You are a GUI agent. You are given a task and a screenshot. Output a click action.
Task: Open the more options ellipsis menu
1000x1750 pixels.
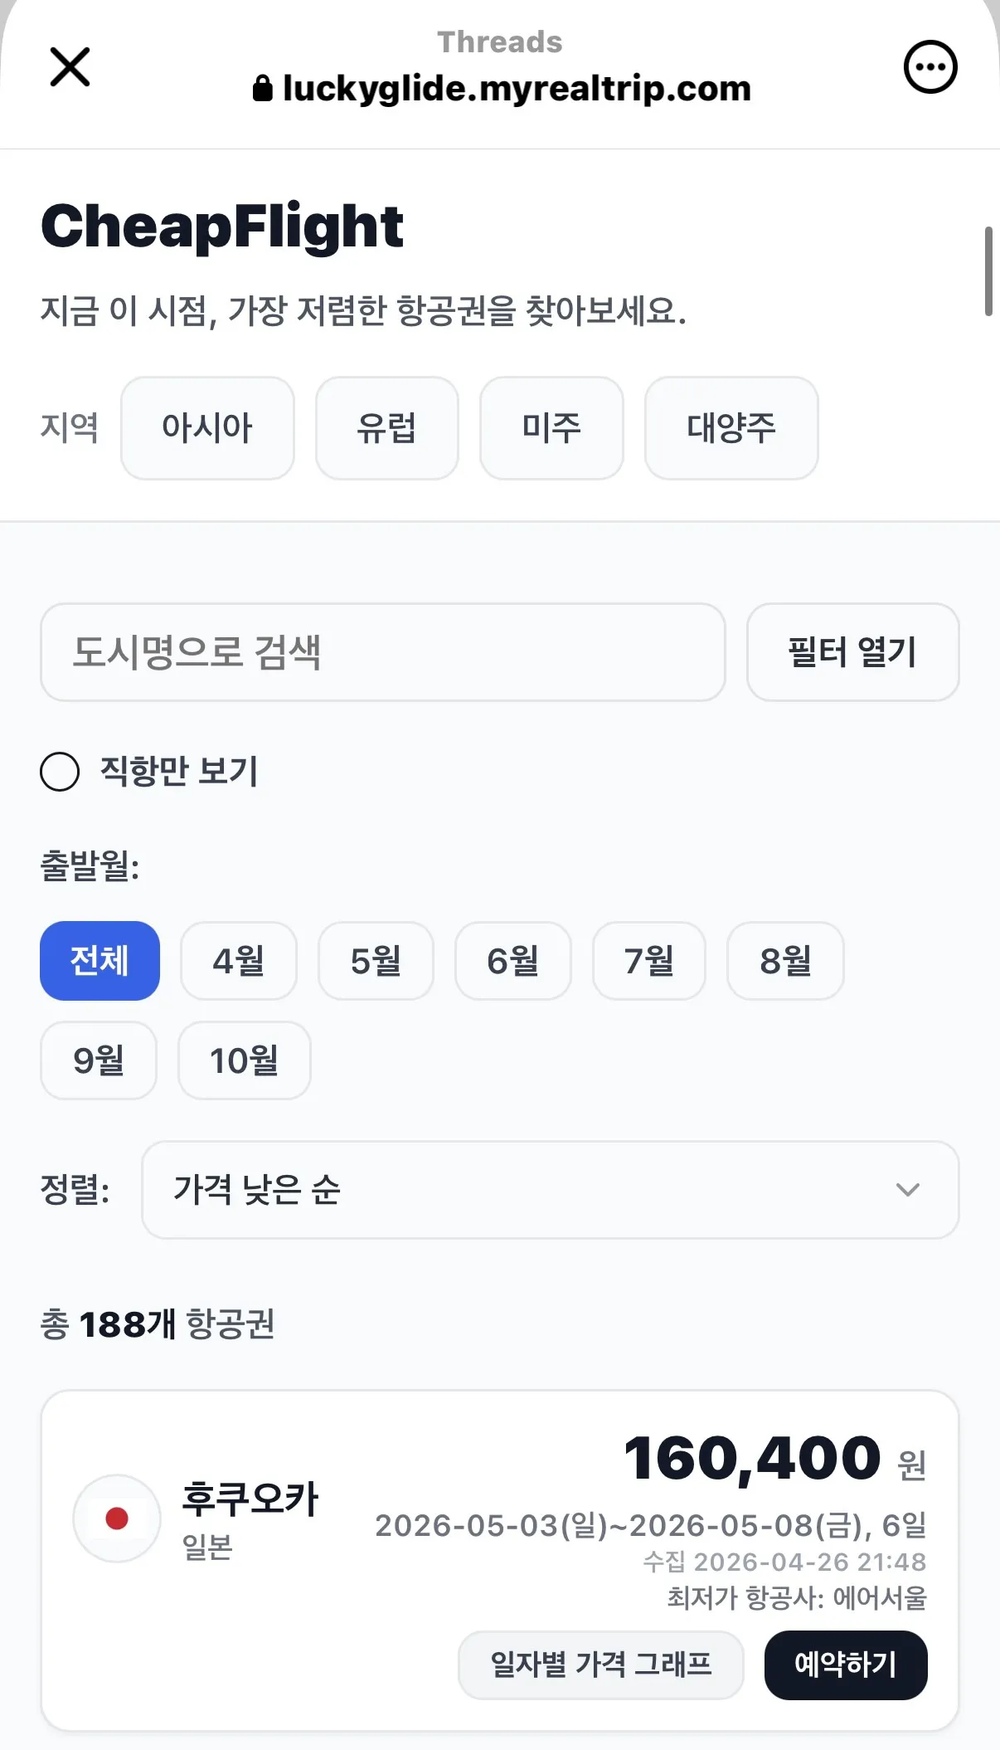(930, 67)
